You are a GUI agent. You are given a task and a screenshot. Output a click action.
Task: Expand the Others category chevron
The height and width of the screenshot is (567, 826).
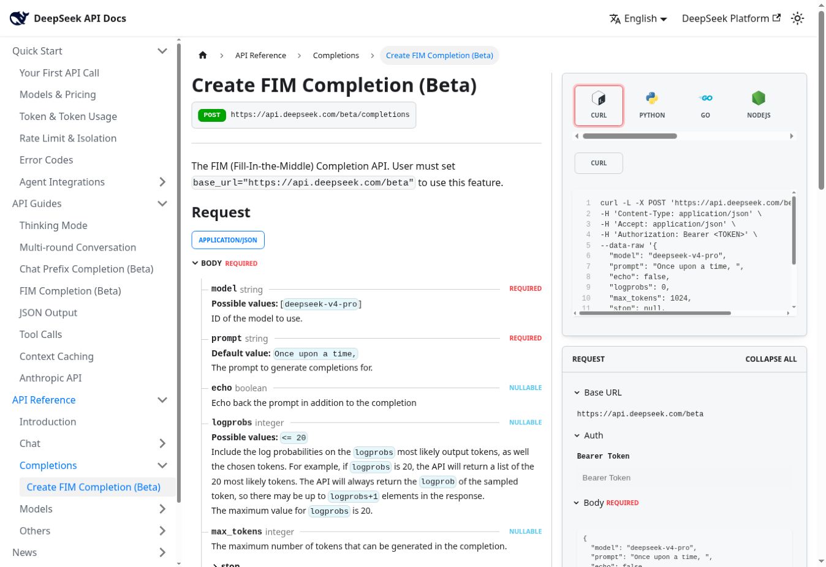tap(162, 531)
